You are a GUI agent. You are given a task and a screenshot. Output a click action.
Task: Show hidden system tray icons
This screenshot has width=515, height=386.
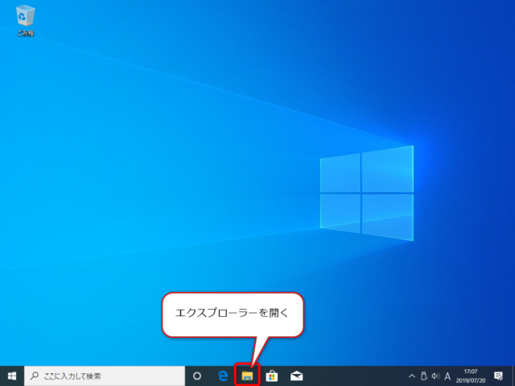(411, 376)
